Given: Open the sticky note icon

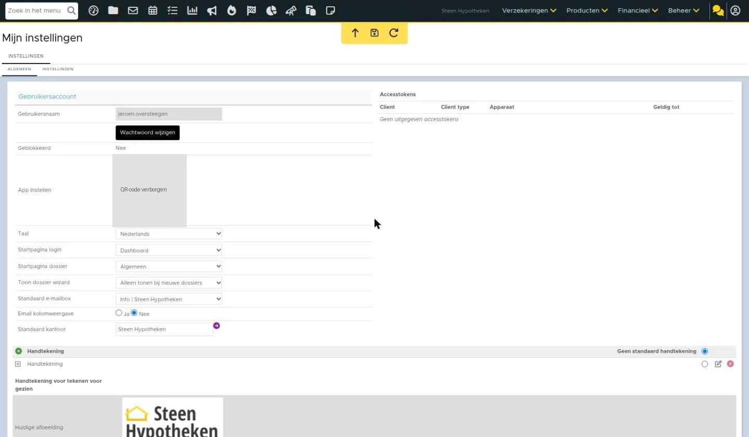Looking at the screenshot, I should (x=330, y=10).
